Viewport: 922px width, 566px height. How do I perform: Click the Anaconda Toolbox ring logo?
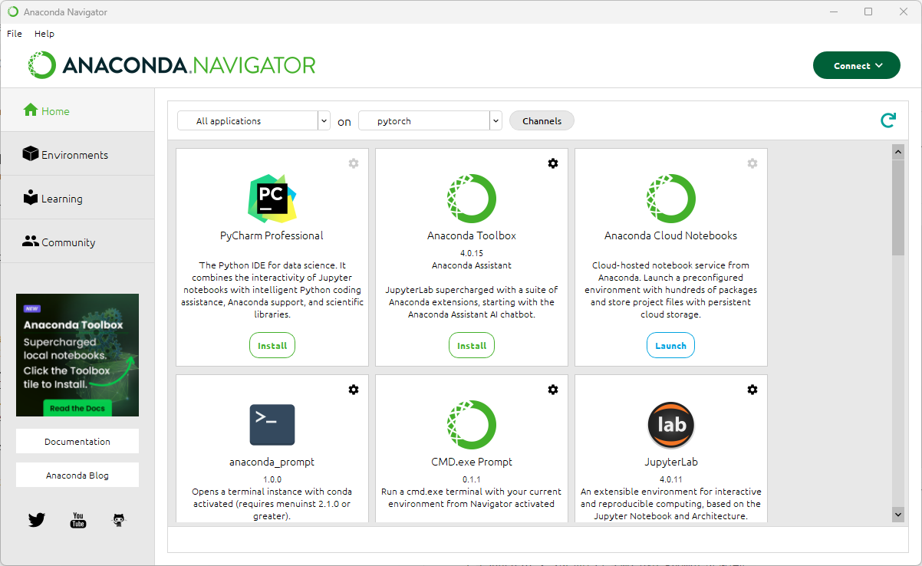(x=472, y=199)
